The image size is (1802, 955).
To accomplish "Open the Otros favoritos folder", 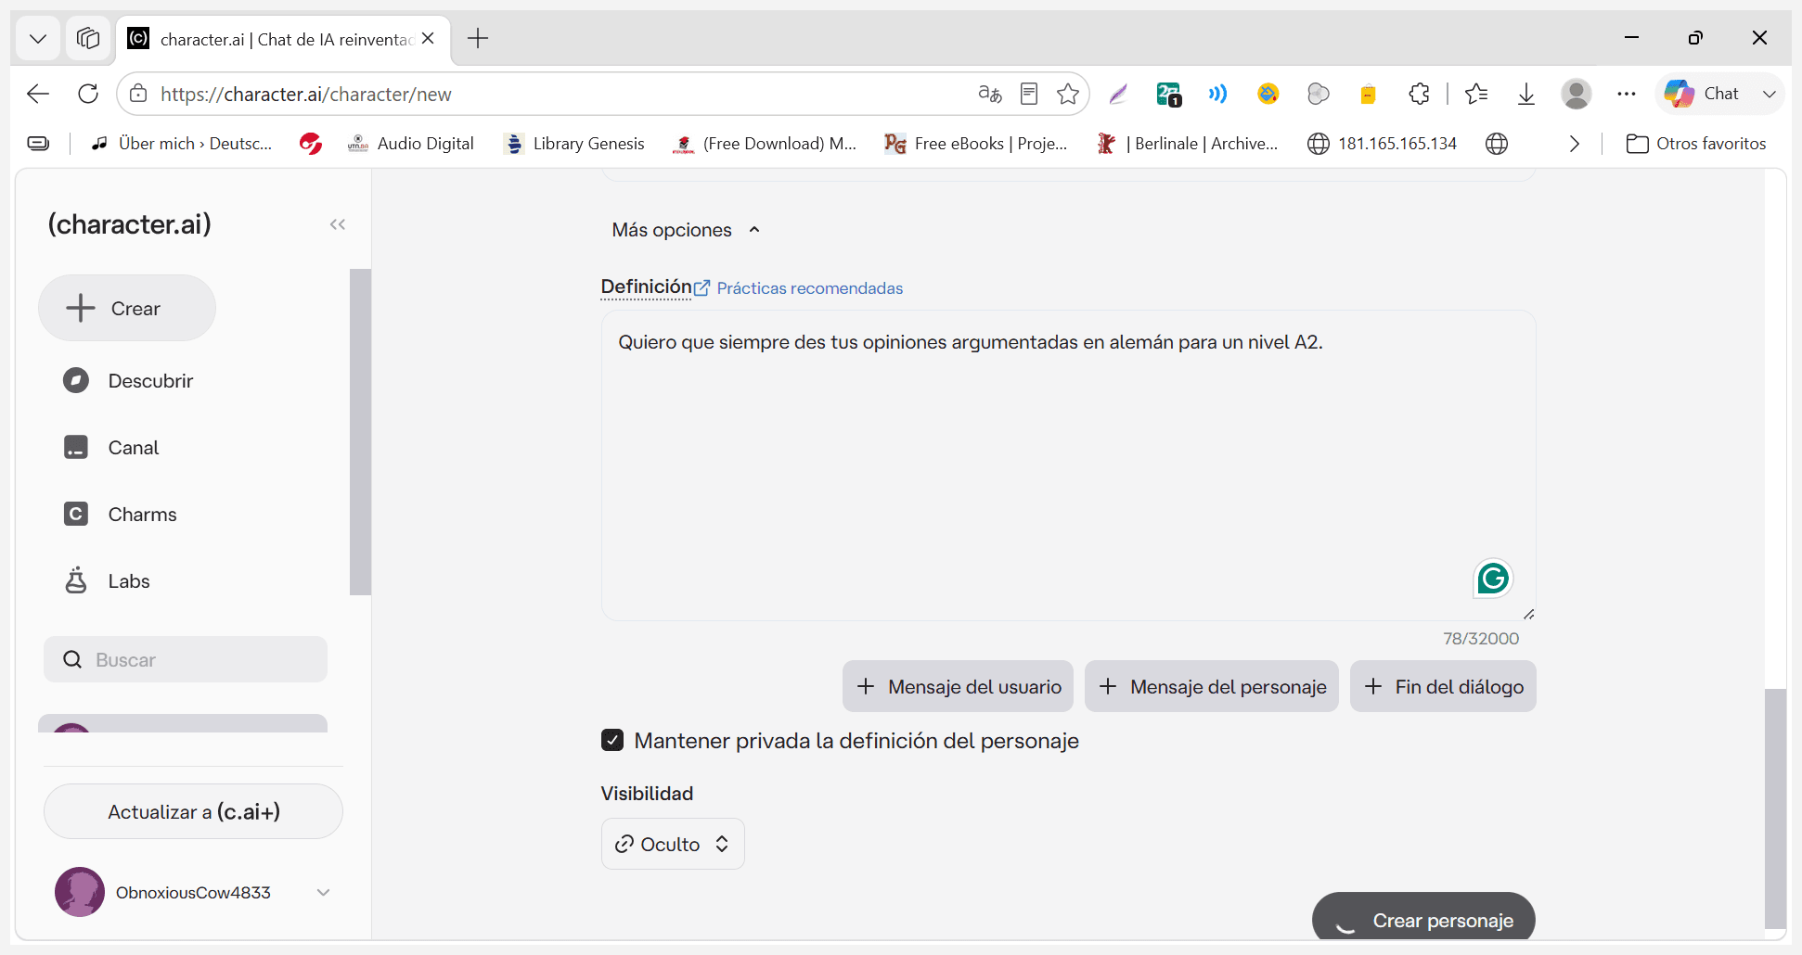I will 1696,144.
